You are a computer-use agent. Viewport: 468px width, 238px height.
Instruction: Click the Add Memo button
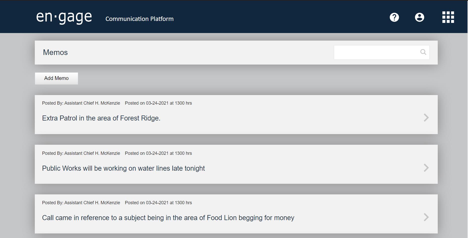[56, 78]
